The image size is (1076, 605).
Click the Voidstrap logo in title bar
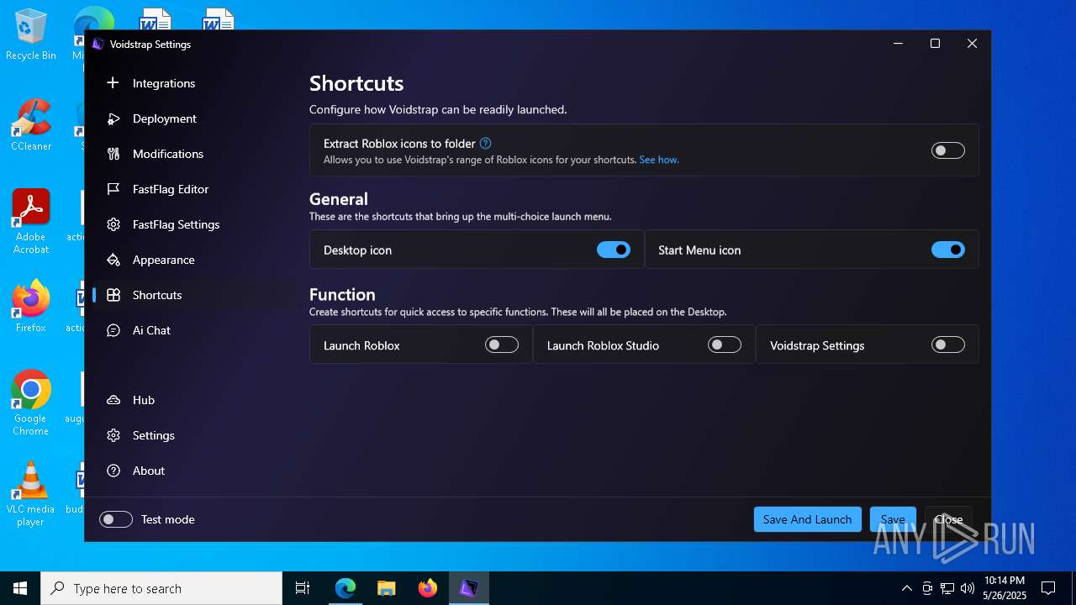coord(98,45)
